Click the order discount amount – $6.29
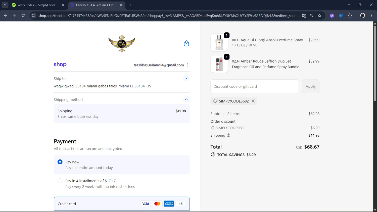377x212 pixels. (313, 128)
